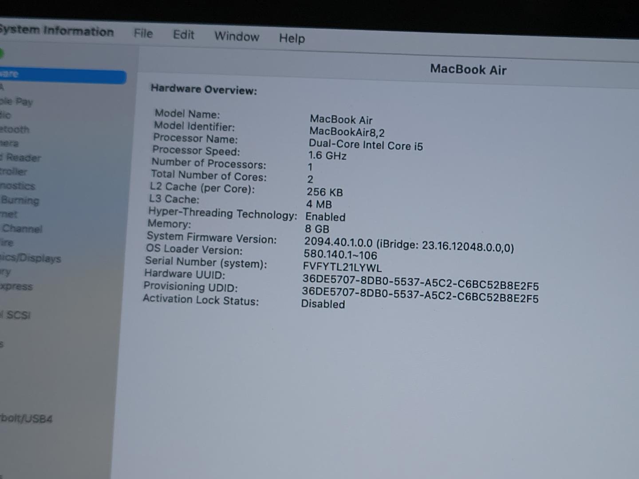Screen dimensions: 639x479
Task: Click the 4 MB cache value
Action: (x=319, y=204)
